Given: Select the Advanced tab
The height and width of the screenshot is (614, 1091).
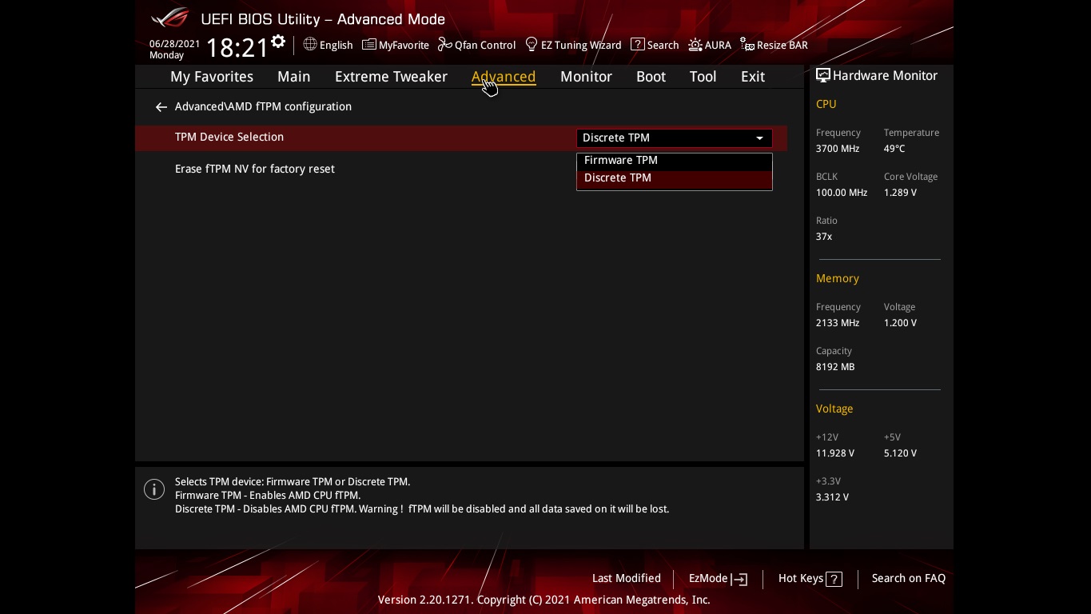Looking at the screenshot, I should pyautogui.click(x=504, y=77).
